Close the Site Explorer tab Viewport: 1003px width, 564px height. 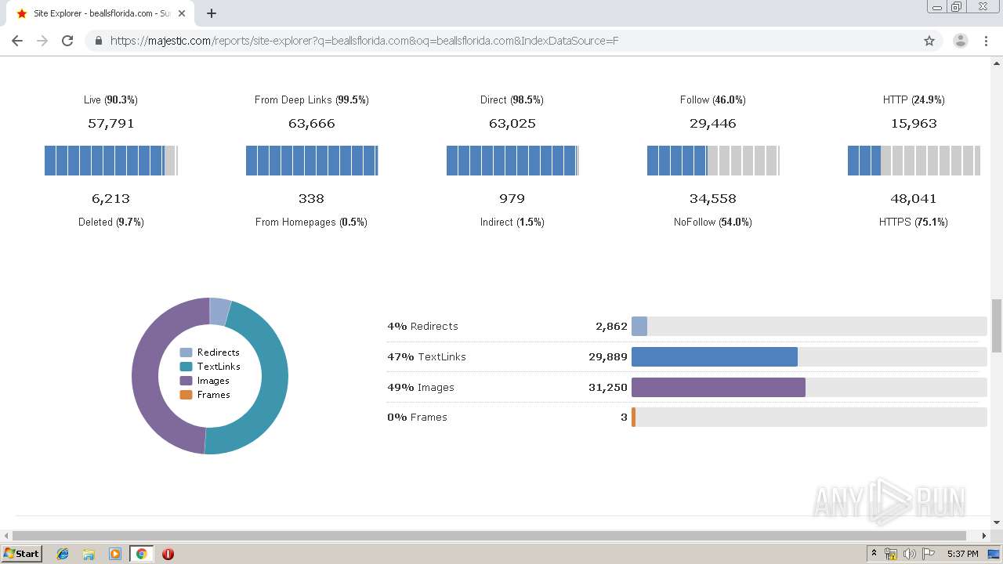tap(183, 13)
